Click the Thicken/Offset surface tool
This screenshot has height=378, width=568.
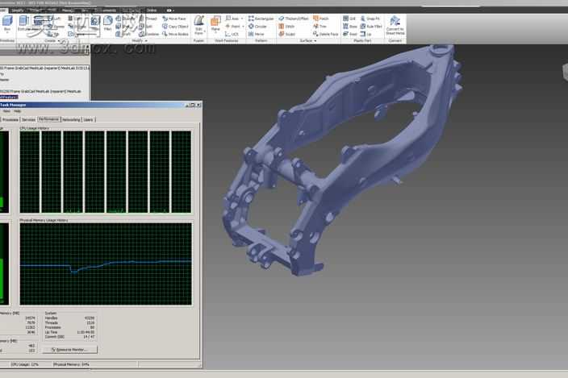coord(294,19)
